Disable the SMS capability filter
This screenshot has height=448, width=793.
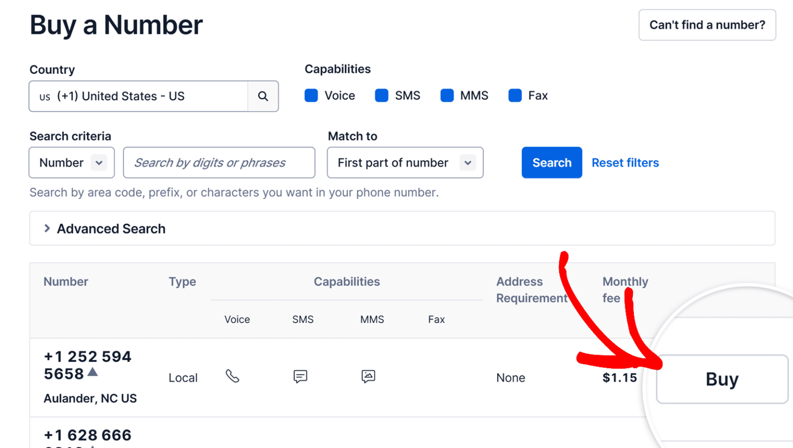click(x=382, y=95)
